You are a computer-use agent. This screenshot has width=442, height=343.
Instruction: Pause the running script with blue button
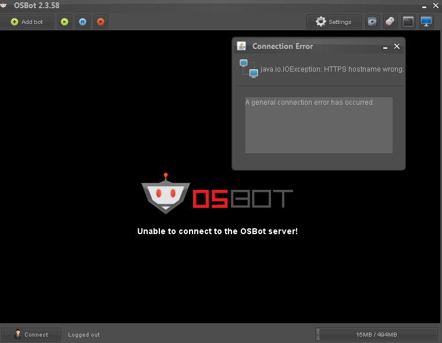tap(83, 22)
